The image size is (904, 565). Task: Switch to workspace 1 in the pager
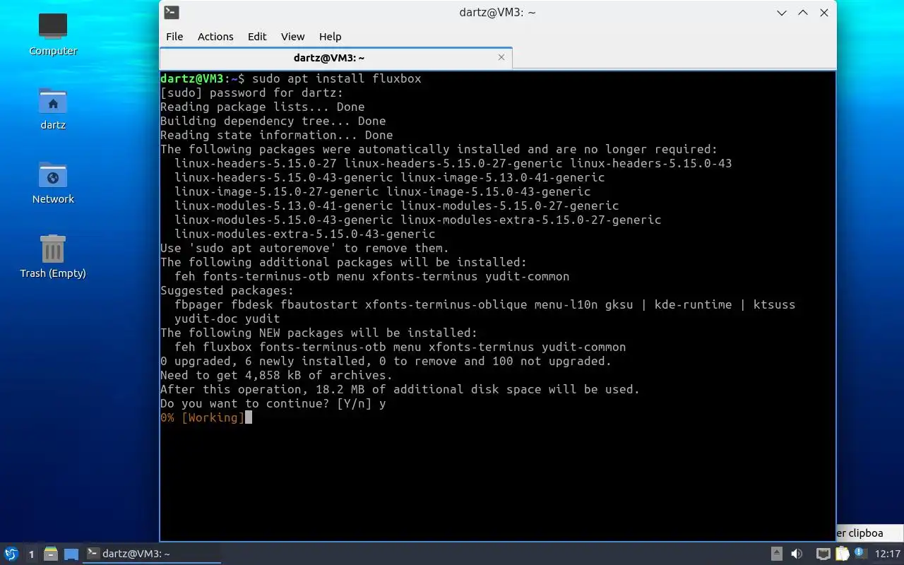tap(31, 554)
